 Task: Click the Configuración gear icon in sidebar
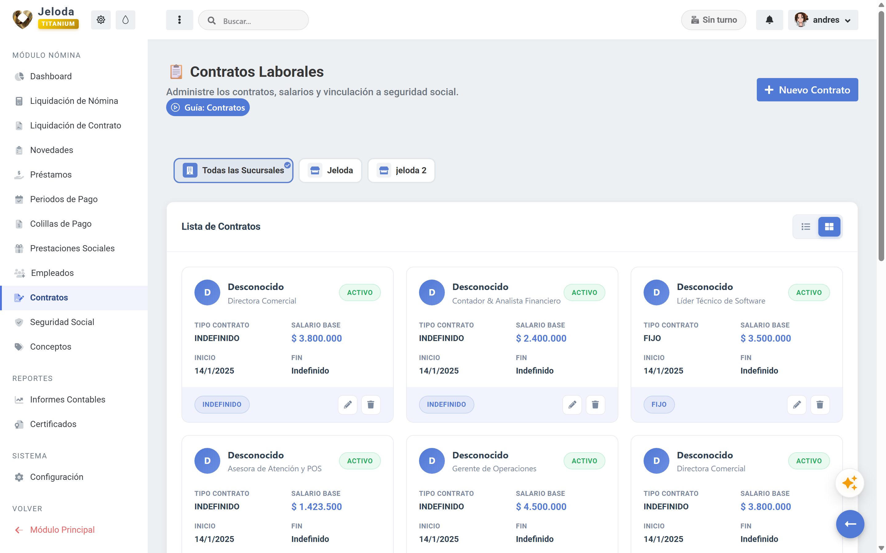click(x=19, y=477)
